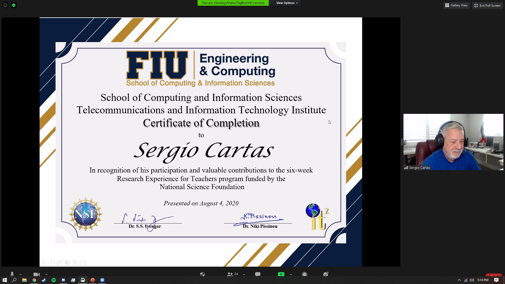Click the volume icon in system tray

pyautogui.click(x=472, y=280)
